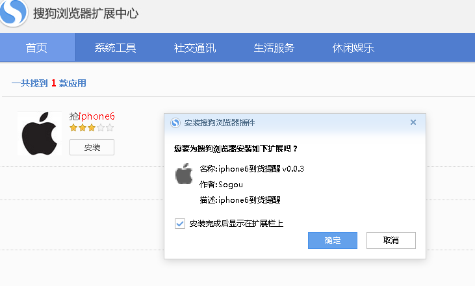This screenshot has width=475, height=286.
Task: Confirm the installation with the 确定 button
Action: [x=333, y=240]
